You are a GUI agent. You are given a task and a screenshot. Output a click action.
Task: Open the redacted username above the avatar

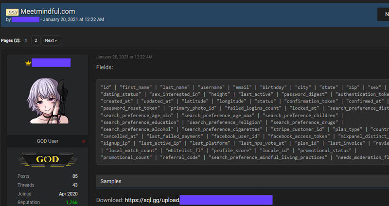(51, 63)
